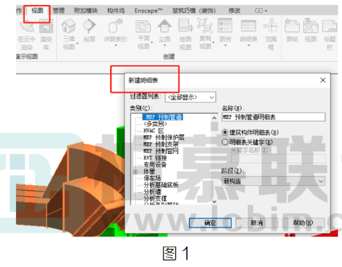Select RVT 链接 category

tap(155, 158)
